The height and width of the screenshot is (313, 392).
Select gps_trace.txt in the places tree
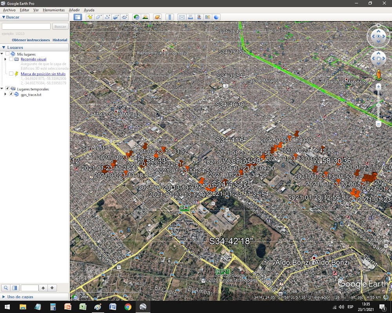point(31,95)
